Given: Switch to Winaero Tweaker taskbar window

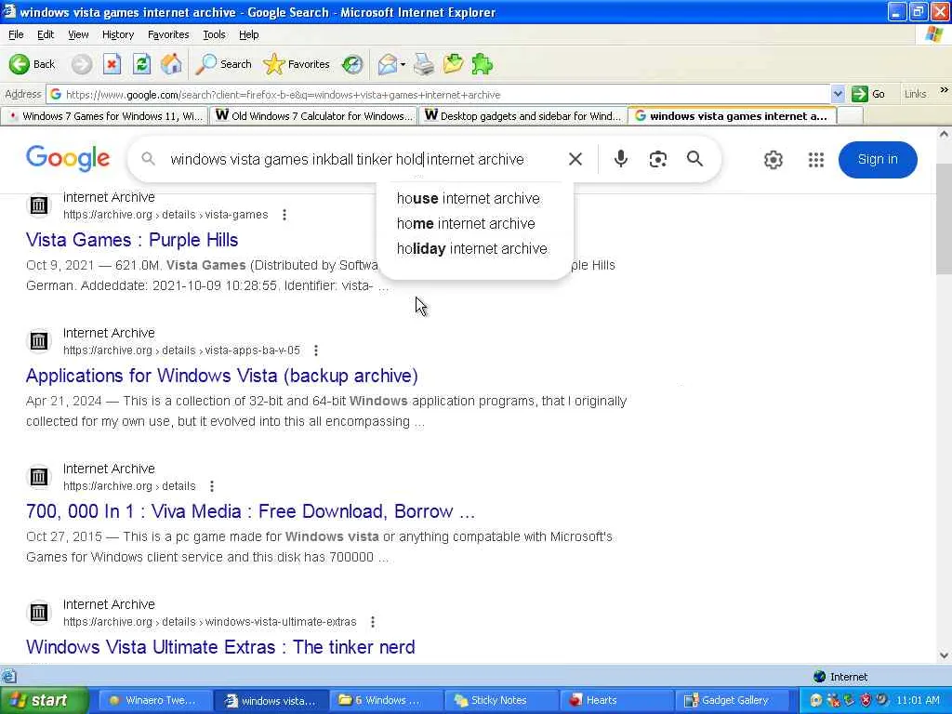Looking at the screenshot, I should (x=155, y=700).
